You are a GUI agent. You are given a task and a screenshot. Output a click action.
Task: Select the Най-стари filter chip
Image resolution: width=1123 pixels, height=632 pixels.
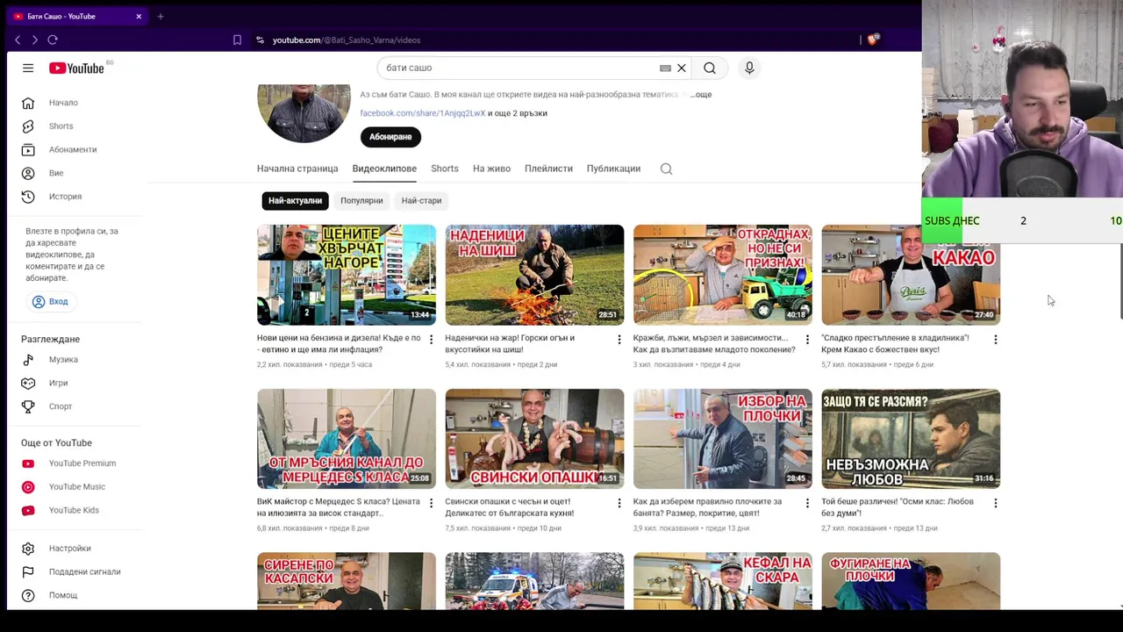pos(421,201)
